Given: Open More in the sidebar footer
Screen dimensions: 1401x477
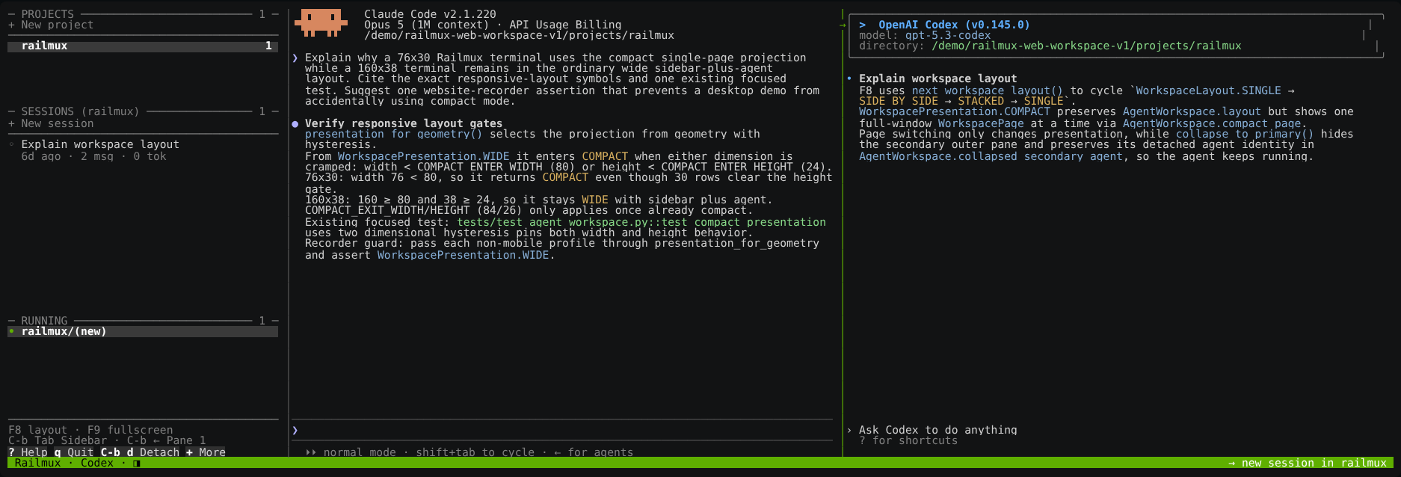Looking at the screenshot, I should coord(206,452).
